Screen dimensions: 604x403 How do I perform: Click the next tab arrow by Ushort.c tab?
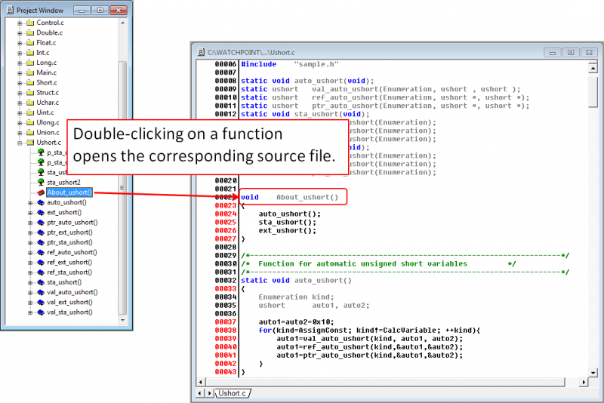pos(209,393)
